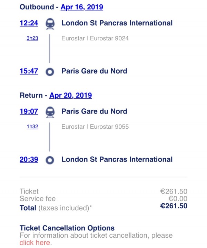
Task: Click the outbound departure train icon
Action: 50,23
